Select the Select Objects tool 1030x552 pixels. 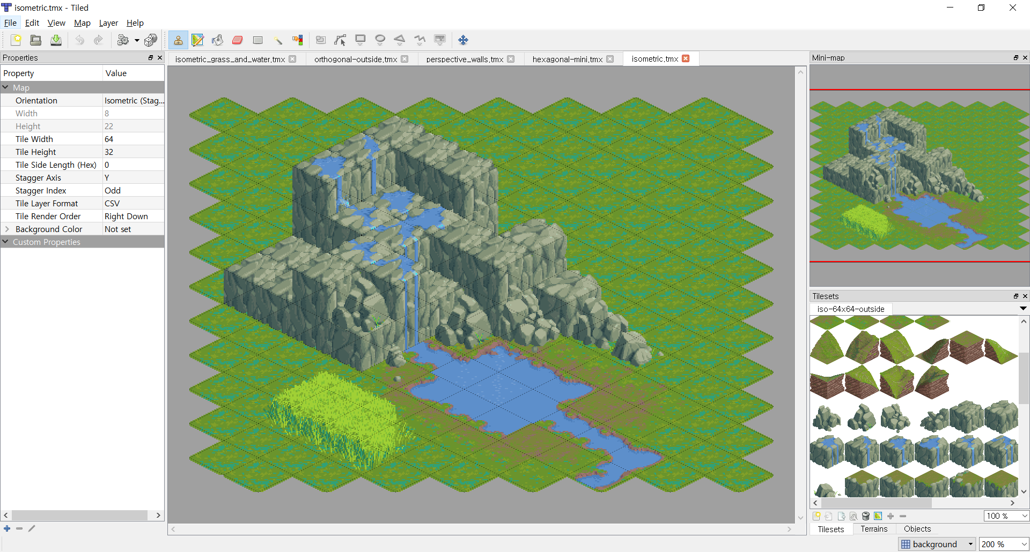tap(321, 40)
